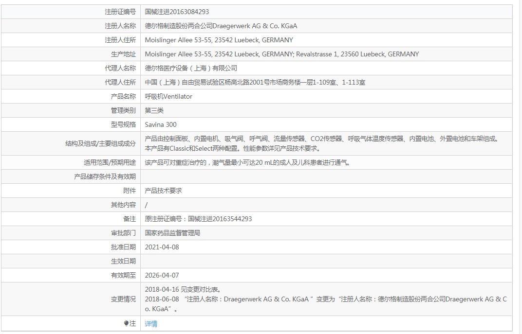Click the composition description starting with 产品由控制面板
The image size is (522, 334).
[x=322, y=143]
